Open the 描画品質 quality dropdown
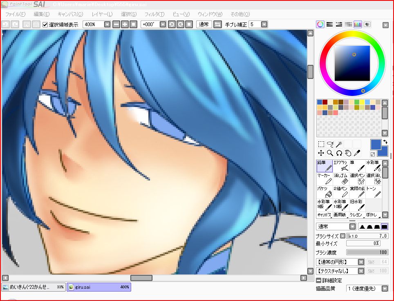 click(385, 289)
